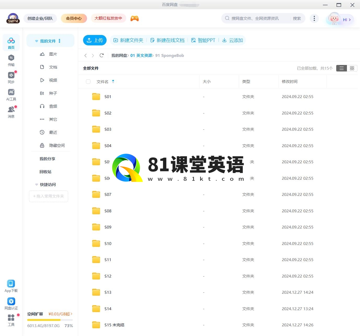Open the three-dot more options menu
The image size is (360, 336).
314,18
